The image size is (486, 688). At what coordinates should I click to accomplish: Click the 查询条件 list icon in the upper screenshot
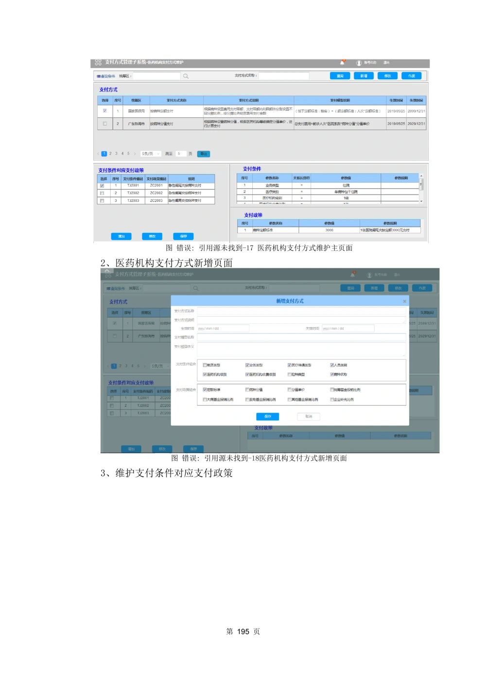click(99, 76)
